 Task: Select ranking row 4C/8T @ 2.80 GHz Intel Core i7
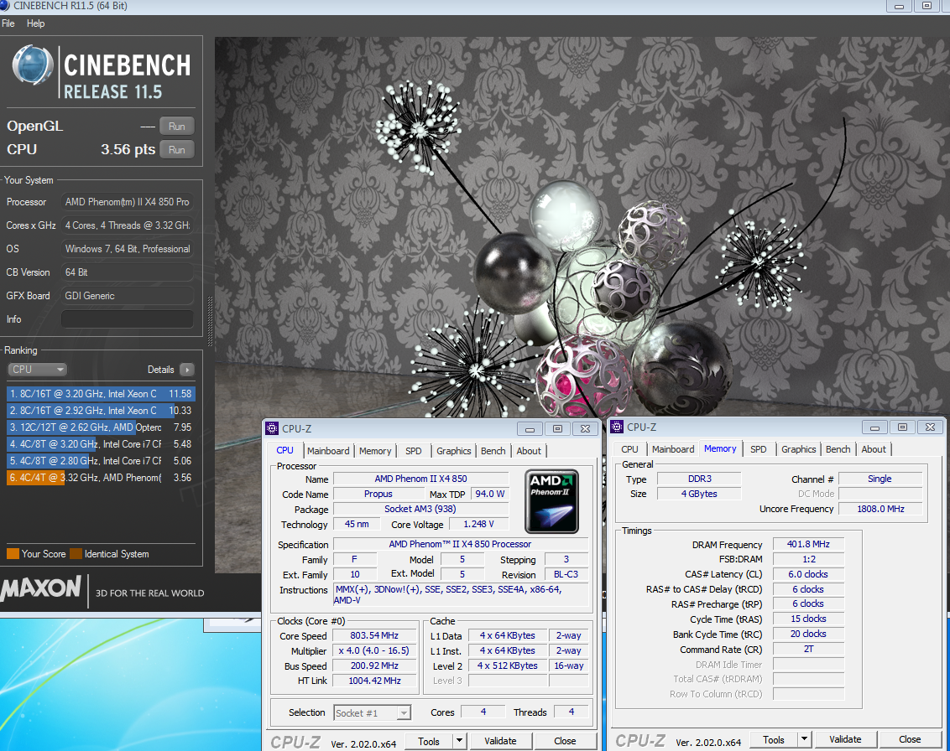(x=102, y=461)
